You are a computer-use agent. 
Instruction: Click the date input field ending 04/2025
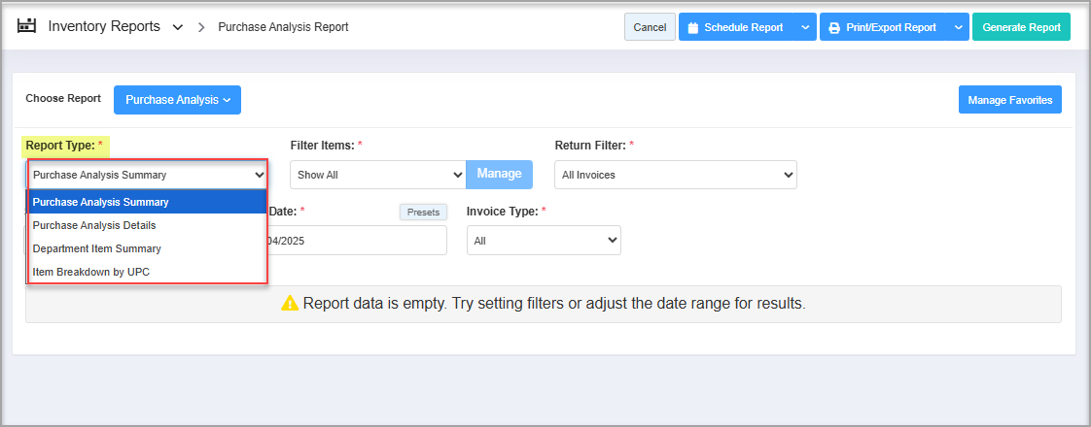(x=355, y=241)
